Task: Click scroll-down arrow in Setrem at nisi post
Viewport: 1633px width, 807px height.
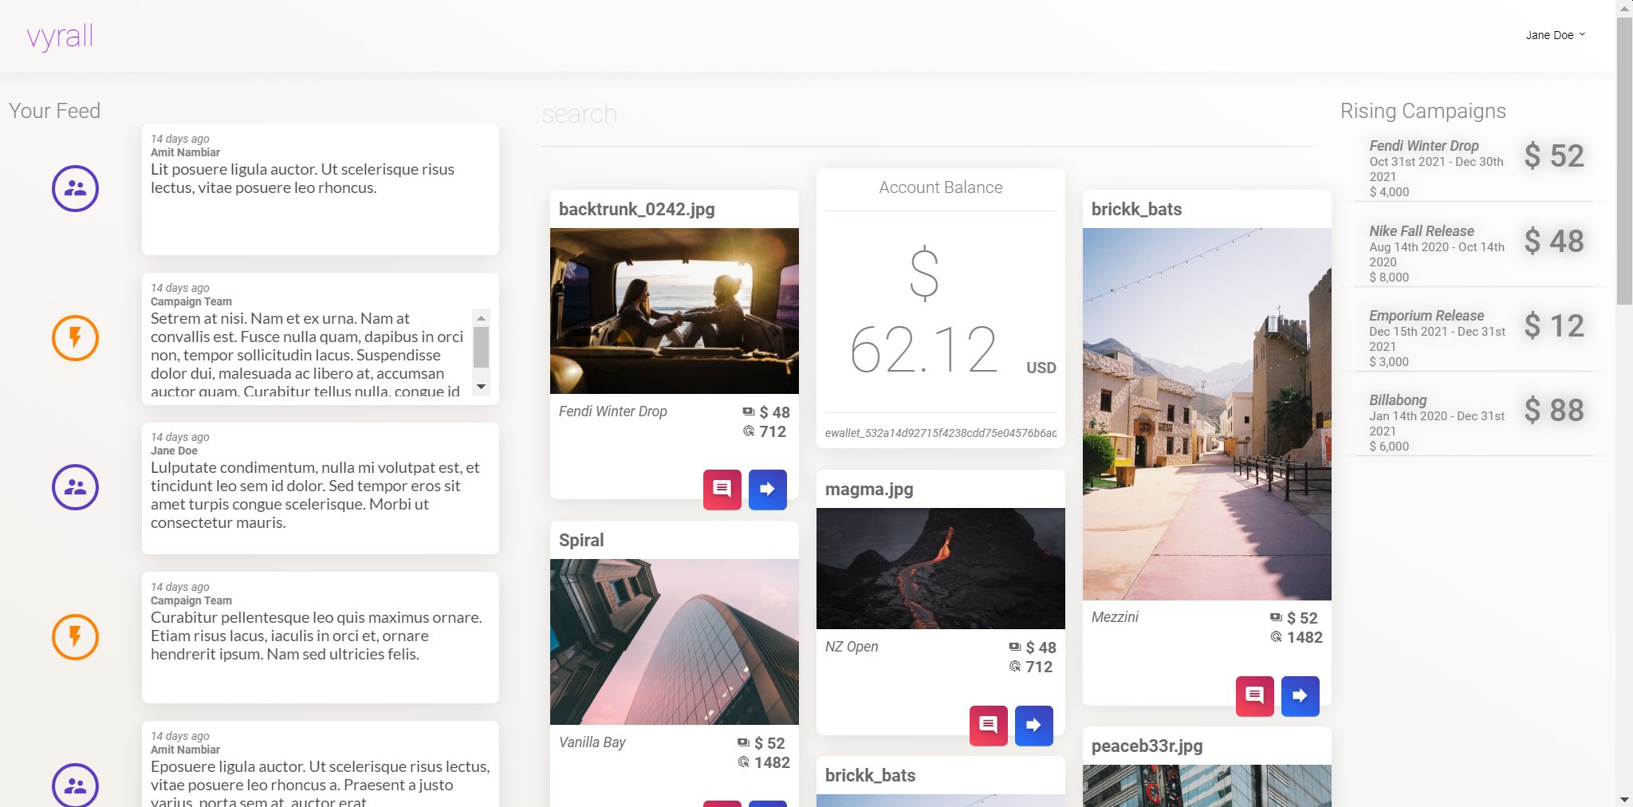Action: point(481,387)
